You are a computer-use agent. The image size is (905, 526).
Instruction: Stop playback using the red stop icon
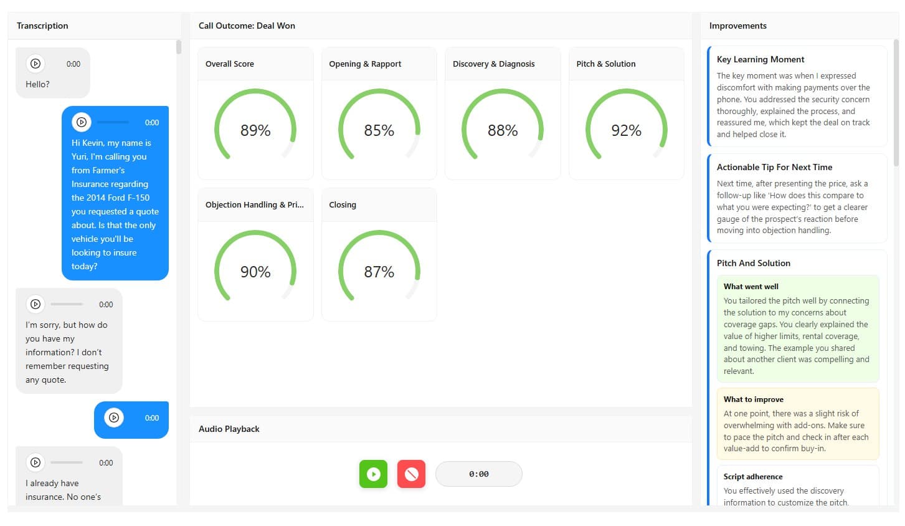pos(411,474)
